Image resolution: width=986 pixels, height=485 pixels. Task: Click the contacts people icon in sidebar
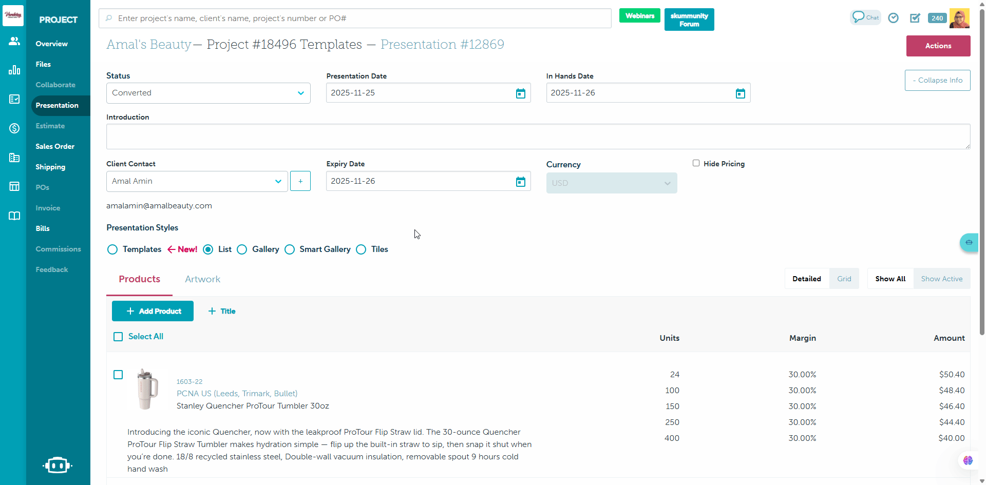14,41
